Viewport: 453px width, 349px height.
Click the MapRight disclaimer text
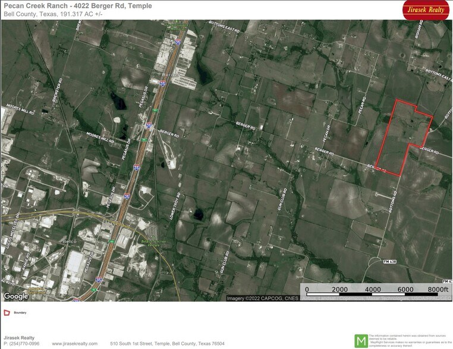pyautogui.click(x=410, y=341)
